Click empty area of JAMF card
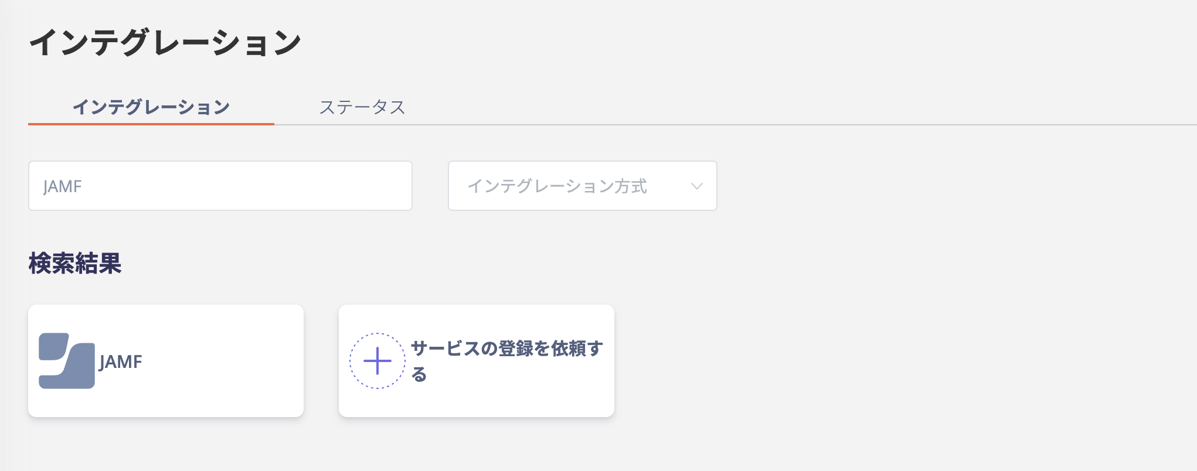Screen dimensions: 1197x471 [x=223, y=361]
